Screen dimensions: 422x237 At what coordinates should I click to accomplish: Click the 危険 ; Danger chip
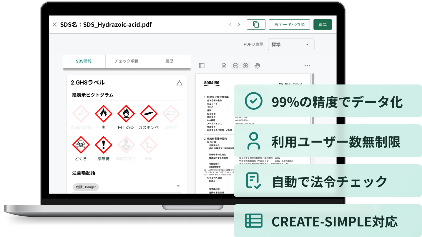(x=86, y=187)
